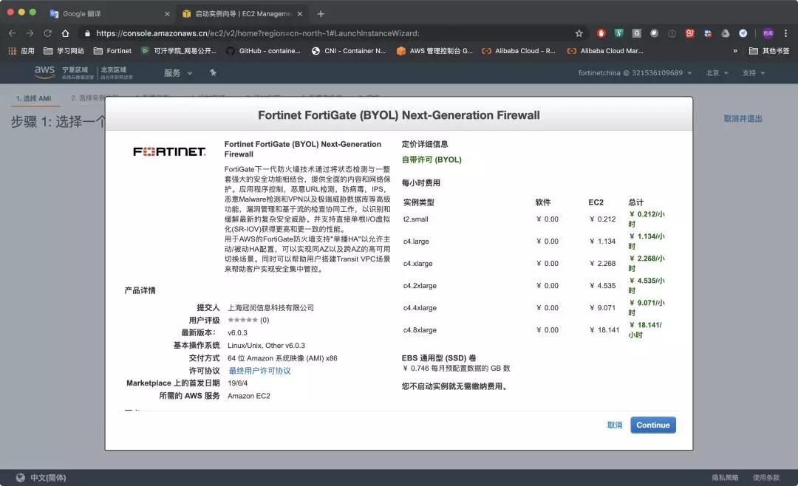The image size is (798, 486).
Task: Go forward in browser history
Action: point(30,33)
